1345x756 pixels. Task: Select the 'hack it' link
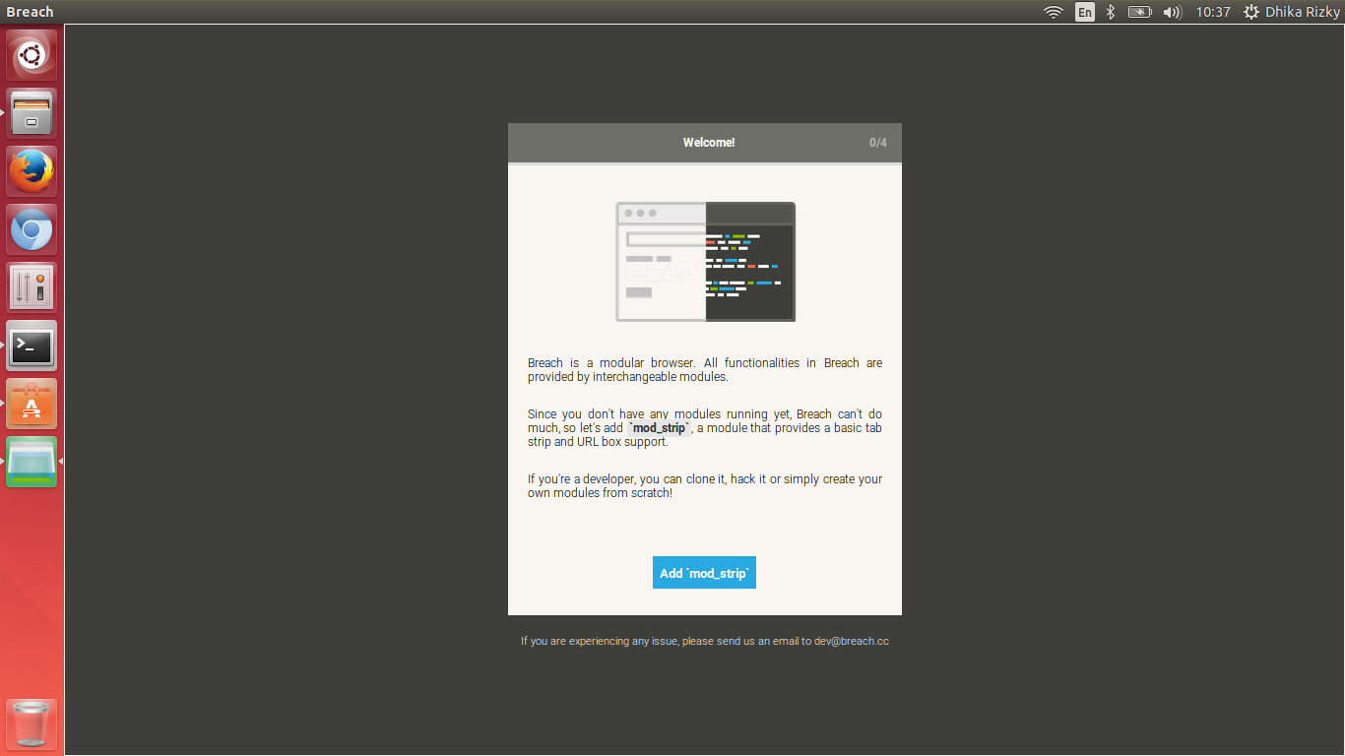point(745,478)
